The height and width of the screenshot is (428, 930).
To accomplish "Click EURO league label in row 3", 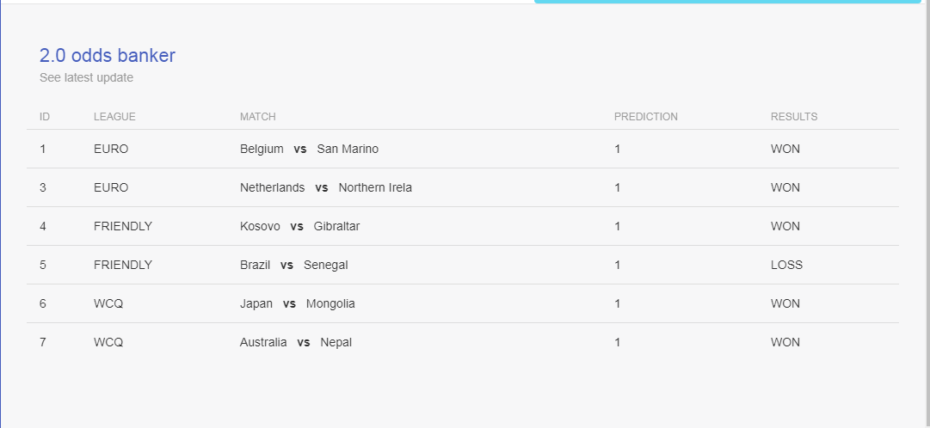I will 111,187.
